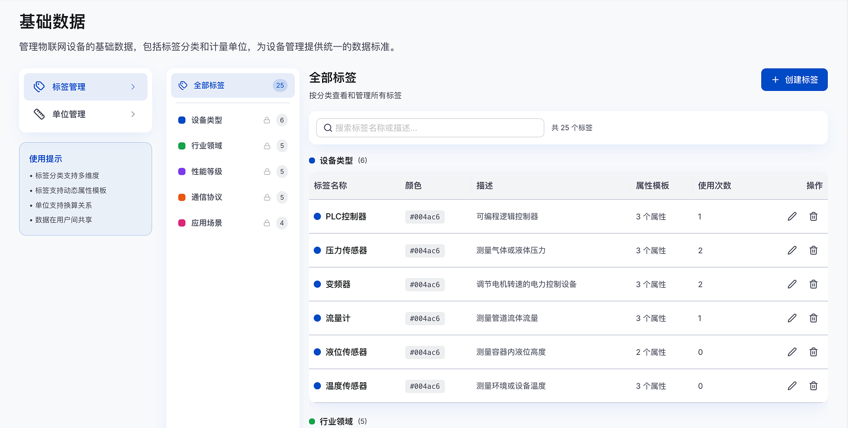848x428 pixels.
Task: Delete the 压力传感器 tag
Action: pyautogui.click(x=814, y=250)
